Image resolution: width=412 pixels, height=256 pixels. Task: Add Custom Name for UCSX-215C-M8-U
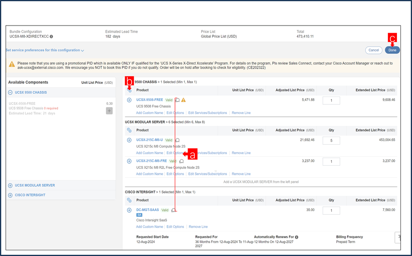150,153
